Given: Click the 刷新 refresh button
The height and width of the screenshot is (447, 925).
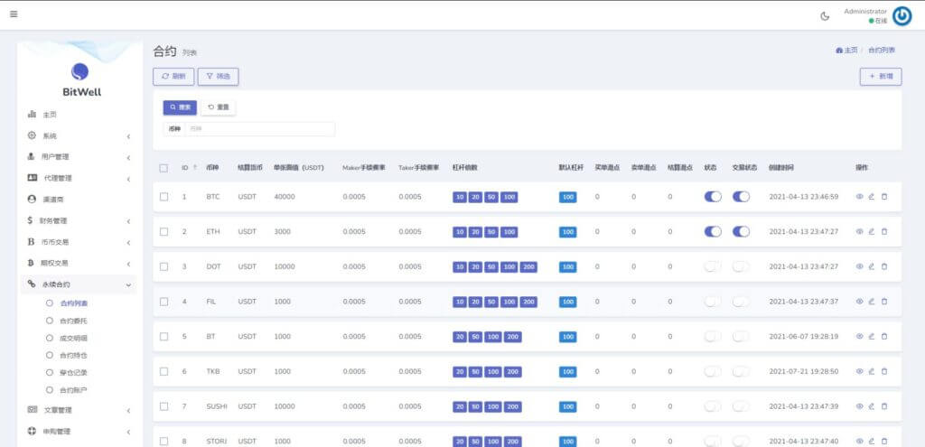Looking at the screenshot, I should point(173,77).
